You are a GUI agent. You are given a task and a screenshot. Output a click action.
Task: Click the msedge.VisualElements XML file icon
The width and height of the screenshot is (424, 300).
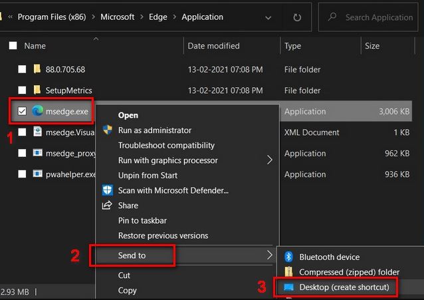37,132
